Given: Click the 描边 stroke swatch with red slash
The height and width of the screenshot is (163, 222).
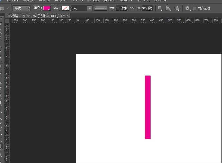Looking at the screenshot, I should [x=65, y=8].
